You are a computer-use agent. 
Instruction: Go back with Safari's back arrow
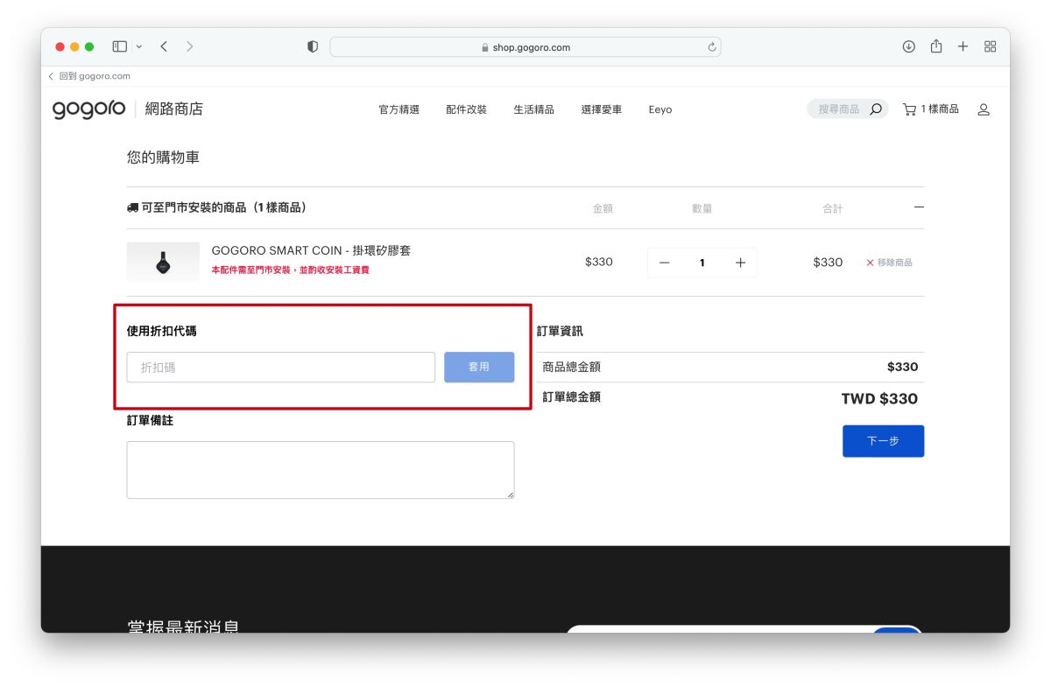(164, 46)
